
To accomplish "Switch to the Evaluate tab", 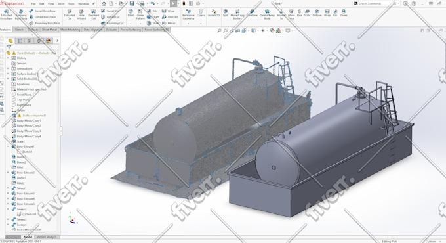I will (x=111, y=30).
